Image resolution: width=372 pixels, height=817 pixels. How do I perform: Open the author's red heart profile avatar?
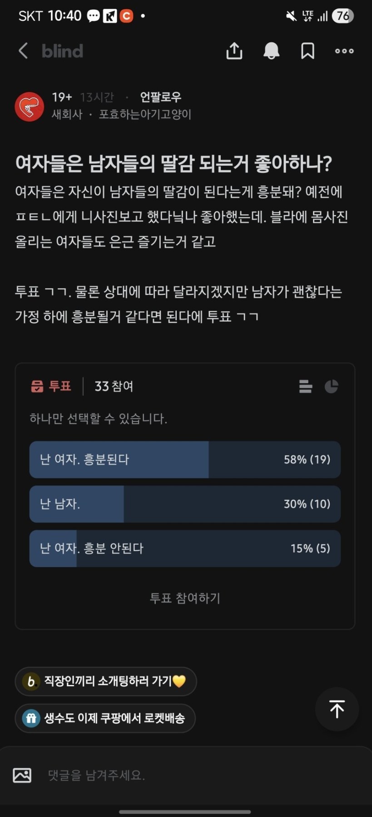coord(30,107)
